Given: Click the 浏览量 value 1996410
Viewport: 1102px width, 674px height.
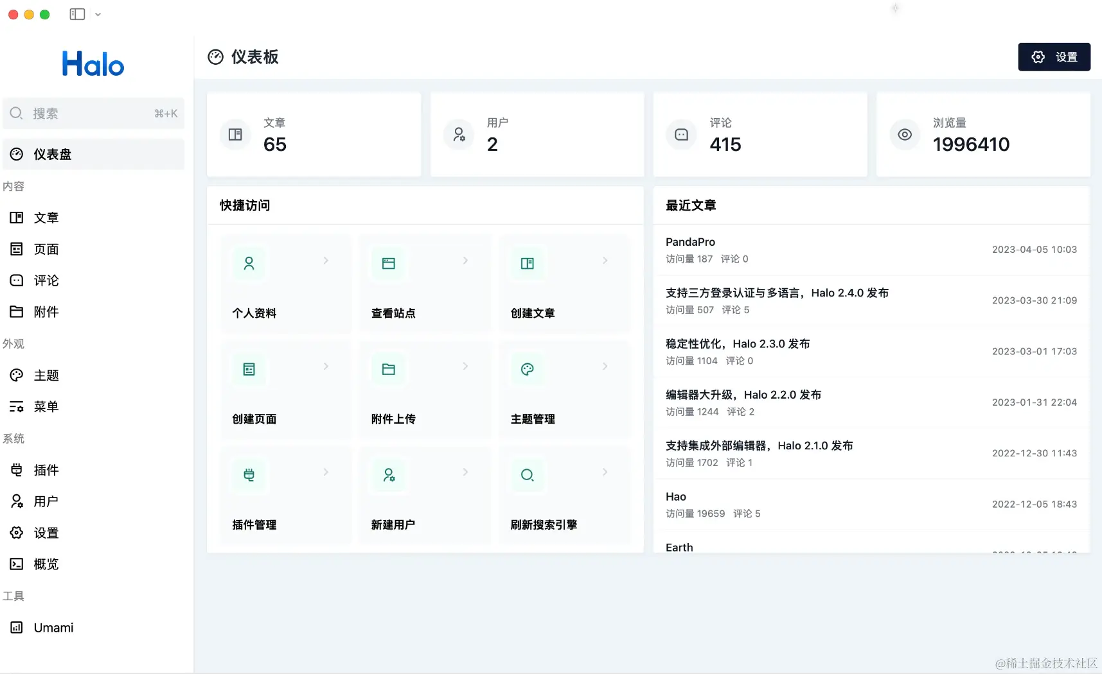Looking at the screenshot, I should 971,144.
